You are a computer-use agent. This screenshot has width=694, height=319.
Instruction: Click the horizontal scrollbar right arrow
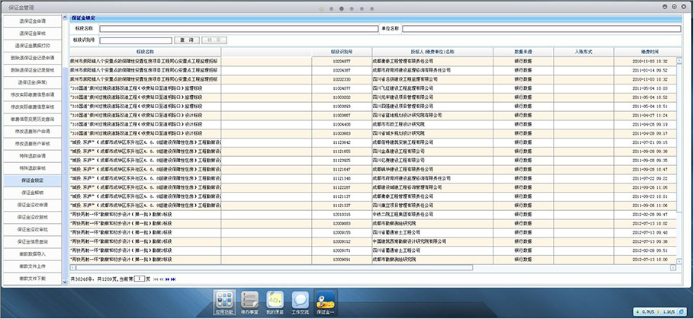coord(673,268)
